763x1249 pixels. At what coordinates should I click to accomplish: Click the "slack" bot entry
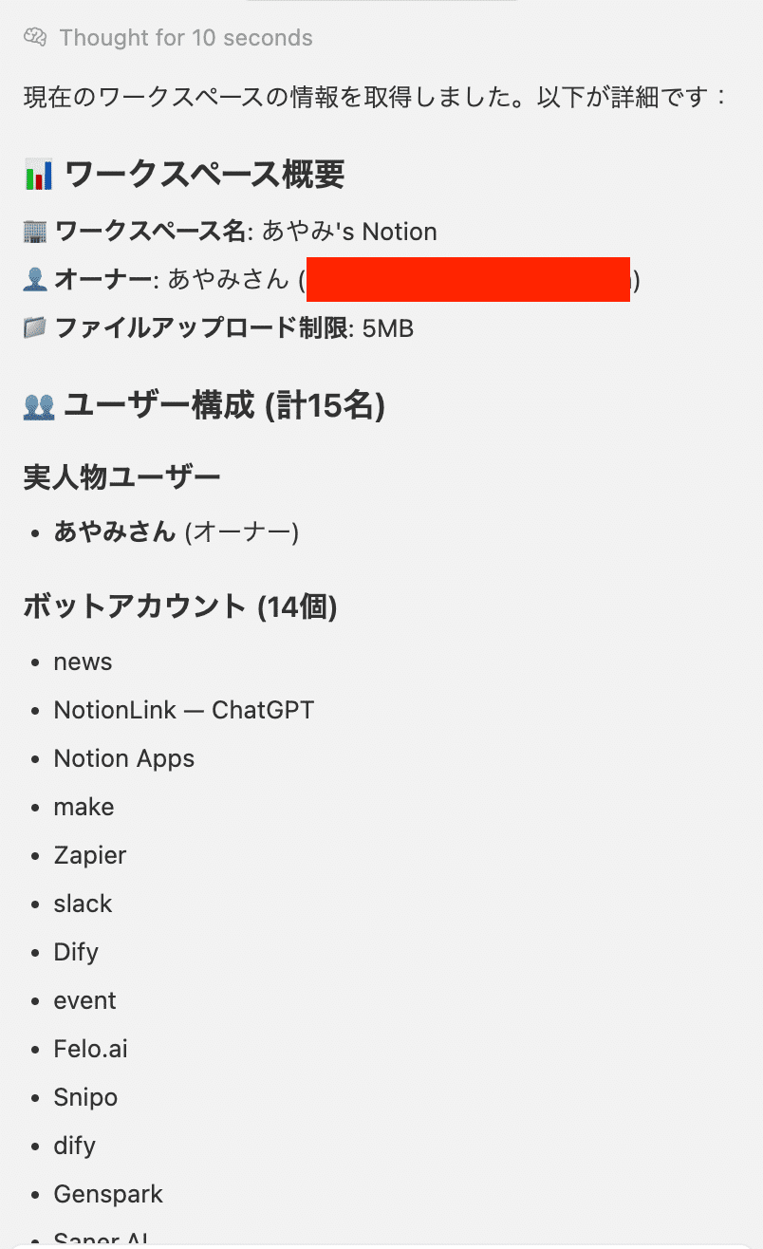pyautogui.click(x=83, y=904)
